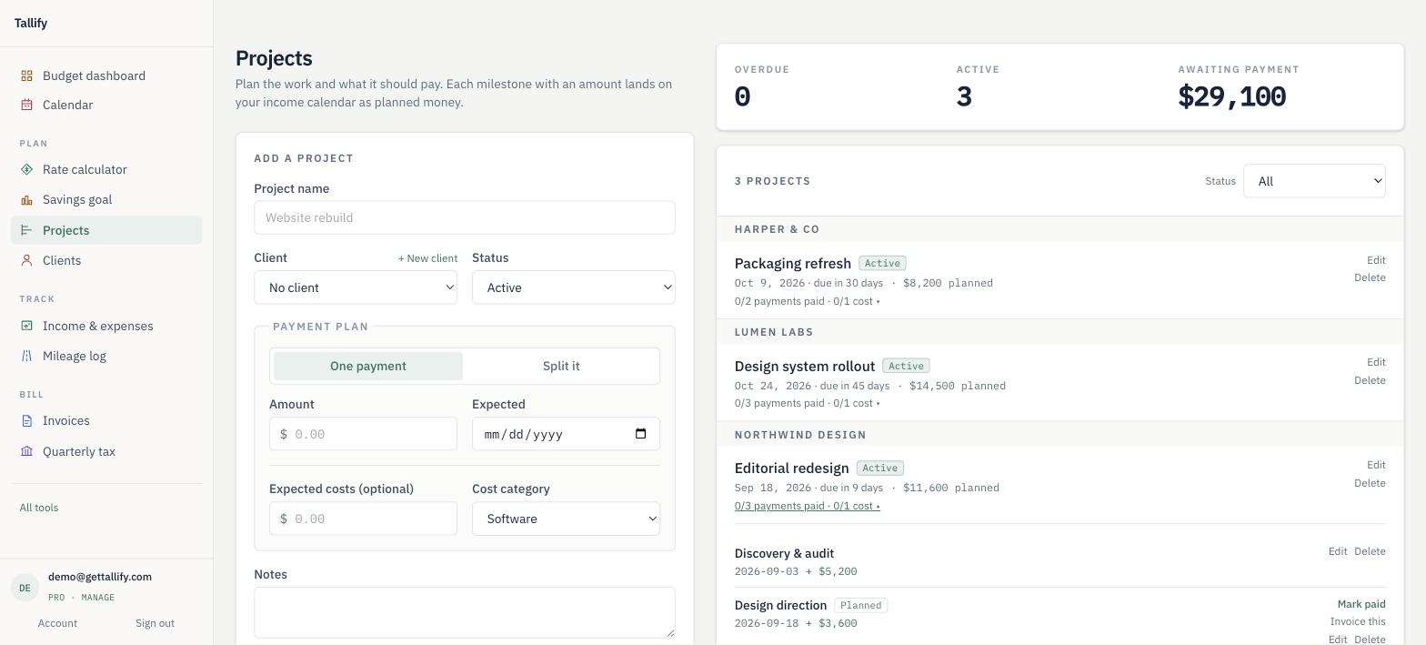Click the Invoices document icon
1426x645 pixels.
click(x=27, y=420)
